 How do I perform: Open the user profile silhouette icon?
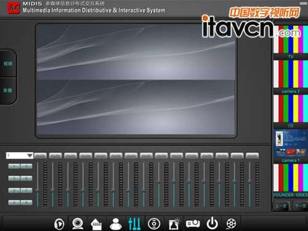[116, 224]
